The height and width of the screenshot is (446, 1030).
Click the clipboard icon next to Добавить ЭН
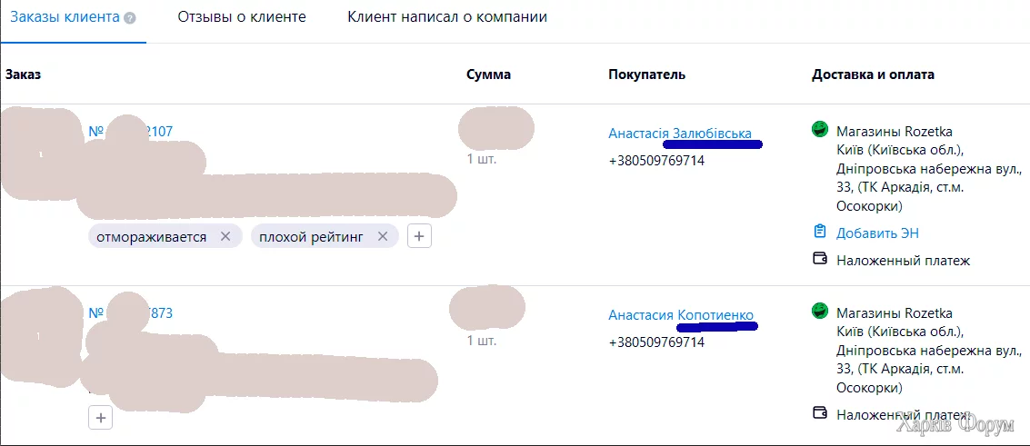[x=820, y=232]
